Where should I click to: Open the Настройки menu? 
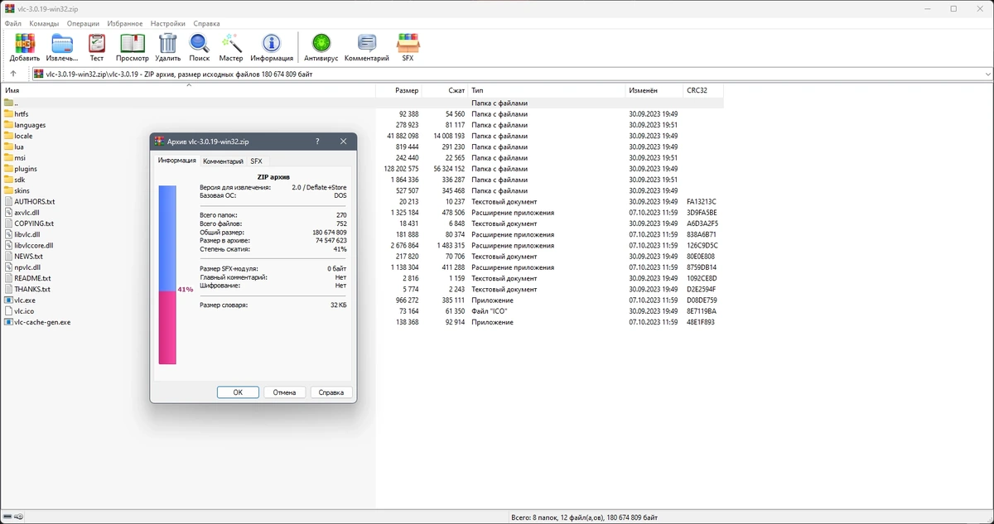pos(168,24)
